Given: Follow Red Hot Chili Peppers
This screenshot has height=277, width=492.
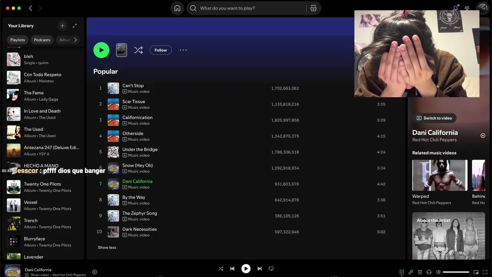Looking at the screenshot, I should click(x=161, y=50).
